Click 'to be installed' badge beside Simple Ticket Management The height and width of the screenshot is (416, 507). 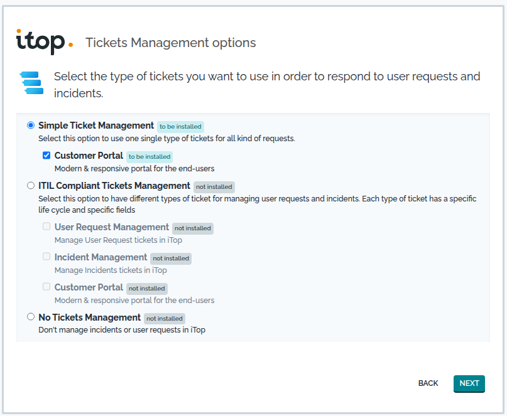point(180,127)
